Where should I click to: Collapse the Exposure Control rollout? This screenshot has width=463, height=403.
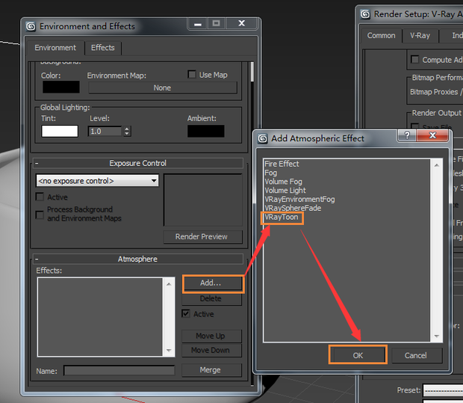tap(137, 163)
